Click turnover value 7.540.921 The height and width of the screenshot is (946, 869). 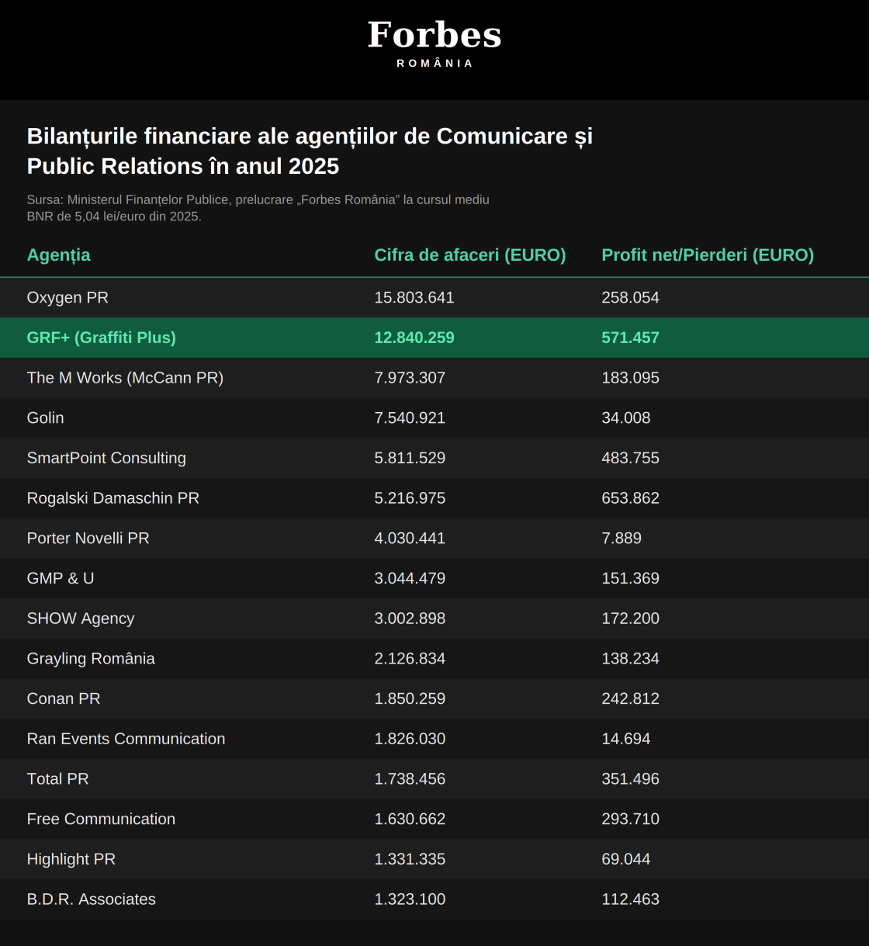(410, 418)
